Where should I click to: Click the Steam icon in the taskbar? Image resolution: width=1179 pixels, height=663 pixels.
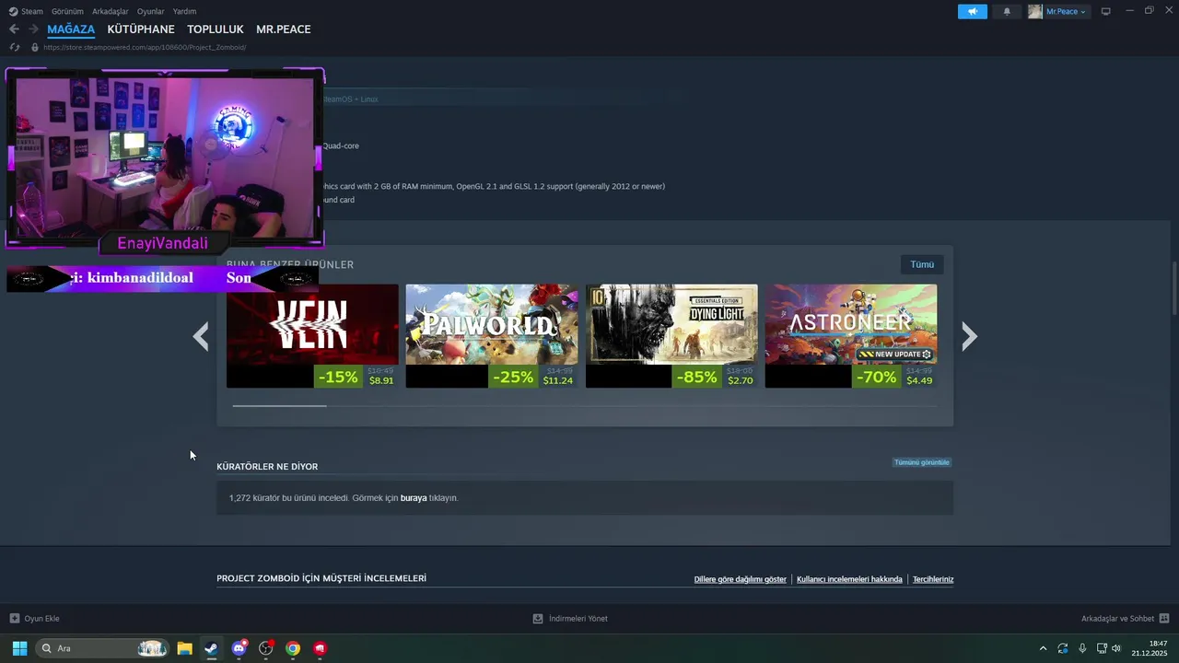click(211, 648)
